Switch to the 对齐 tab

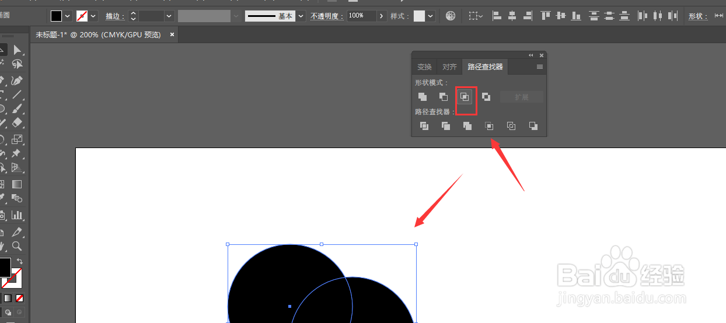tap(449, 67)
